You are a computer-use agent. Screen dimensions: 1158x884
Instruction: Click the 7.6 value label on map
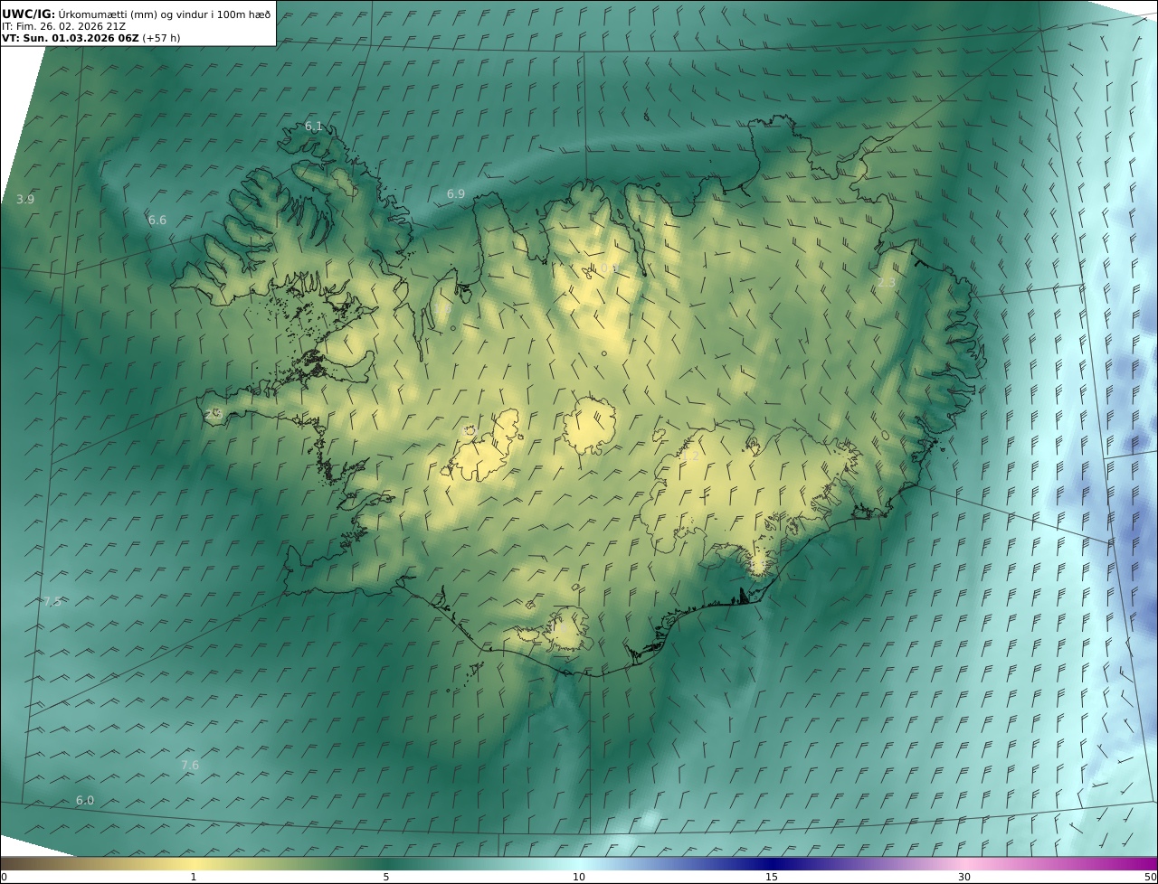(x=190, y=765)
